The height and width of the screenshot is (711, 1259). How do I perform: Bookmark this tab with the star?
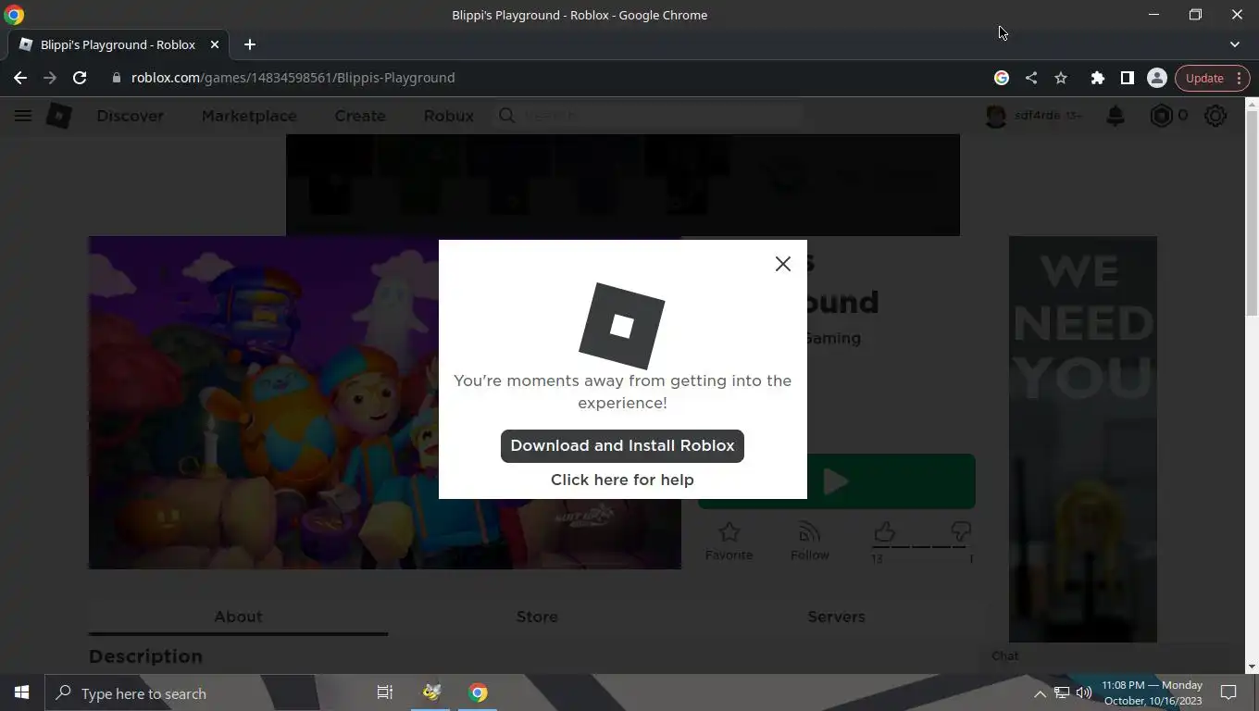[1061, 78]
